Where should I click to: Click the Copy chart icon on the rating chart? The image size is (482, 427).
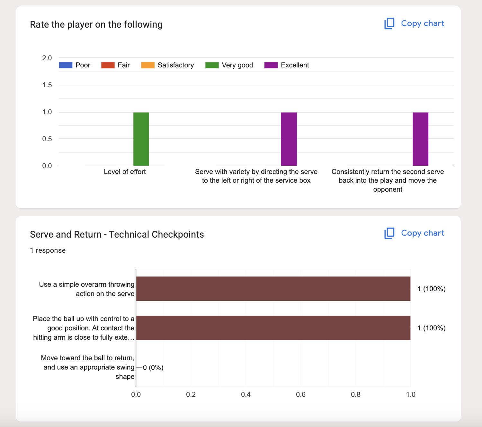pyautogui.click(x=389, y=23)
